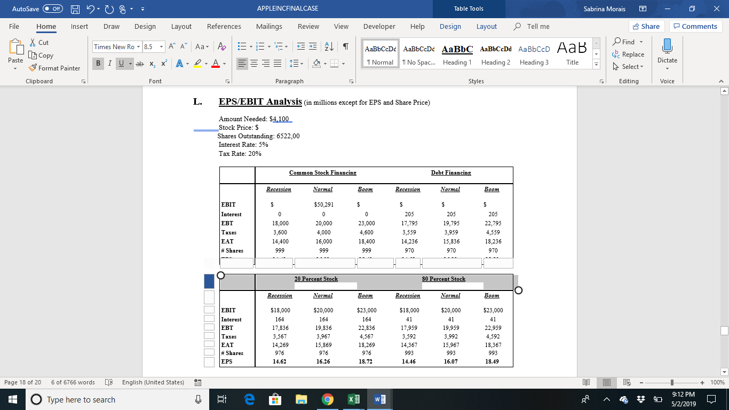
Task: Open the Table Tools Layout tab
Action: coord(486,26)
